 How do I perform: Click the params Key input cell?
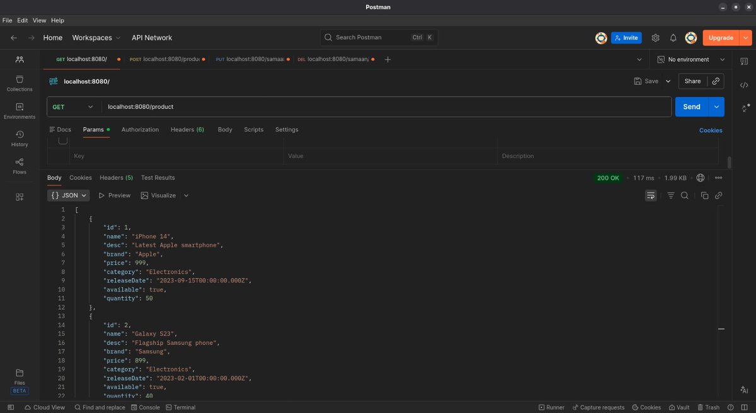176,156
